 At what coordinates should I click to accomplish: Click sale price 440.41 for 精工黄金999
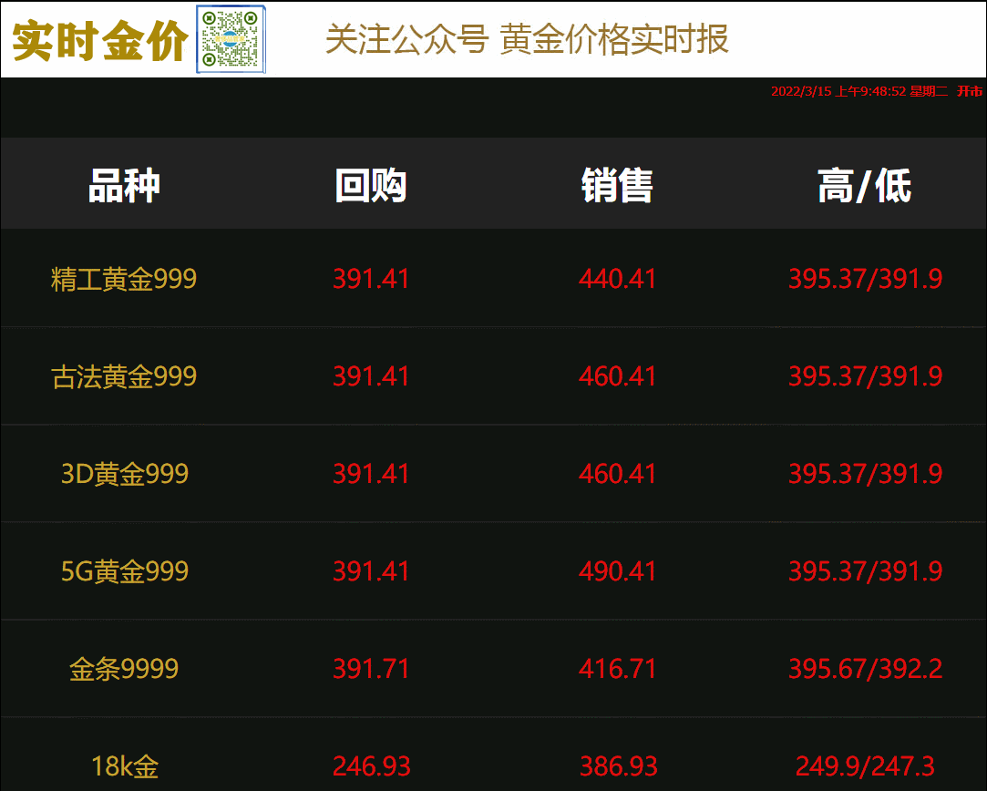click(618, 279)
